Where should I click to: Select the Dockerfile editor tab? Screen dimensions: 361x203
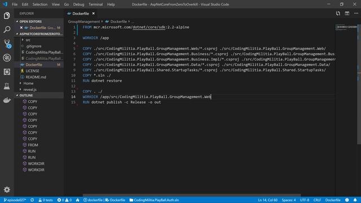coord(81,14)
